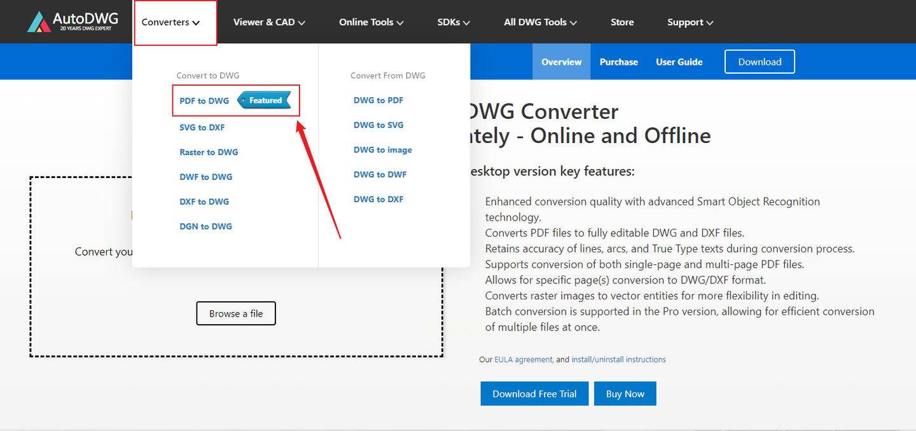
Task: Open the All DWG Tools dropdown
Action: coord(540,22)
